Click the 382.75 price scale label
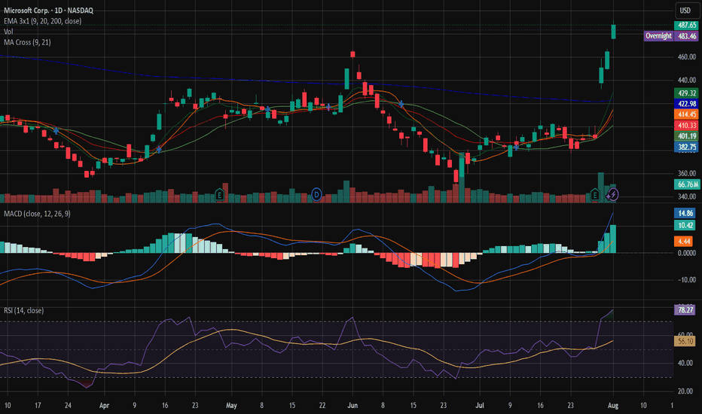Image resolution: width=702 pixels, height=414 pixels. pyautogui.click(x=687, y=147)
